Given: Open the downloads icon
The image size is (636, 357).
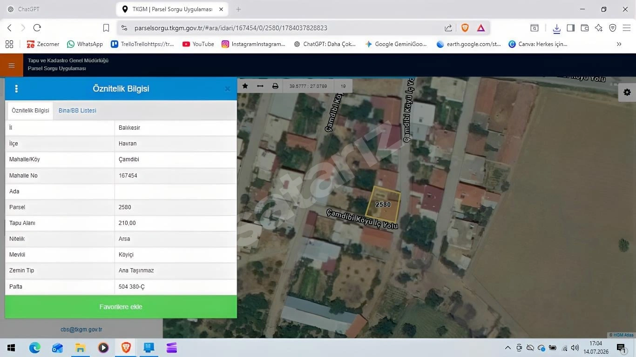Looking at the screenshot, I should (556, 28).
